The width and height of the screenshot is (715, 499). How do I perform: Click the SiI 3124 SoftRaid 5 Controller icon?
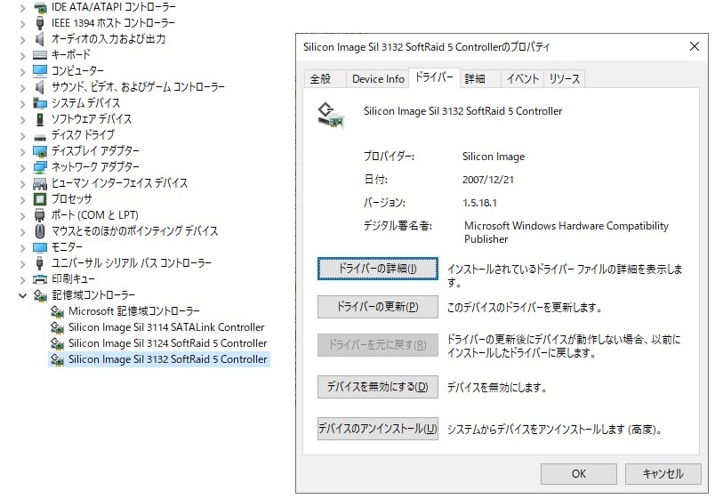(x=57, y=343)
